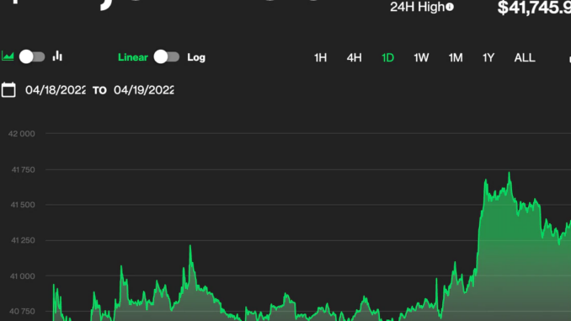Image resolution: width=571 pixels, height=321 pixels.
Task: Choose Linear scale label
Action: [x=133, y=57]
